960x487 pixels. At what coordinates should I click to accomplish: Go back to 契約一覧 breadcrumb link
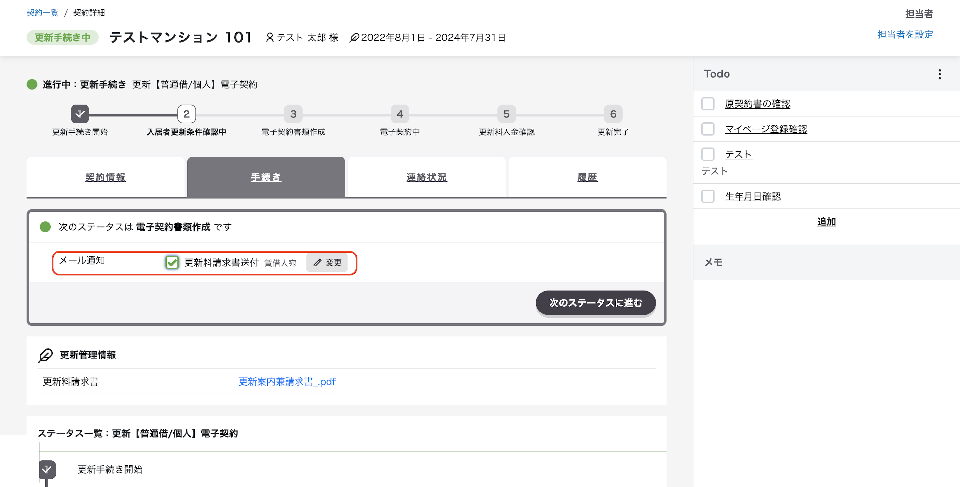[42, 13]
